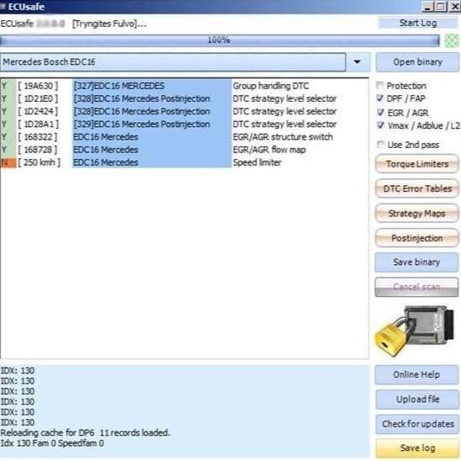Open Strategy Maps
Viewport: 461px width, 461px height.
point(417,213)
